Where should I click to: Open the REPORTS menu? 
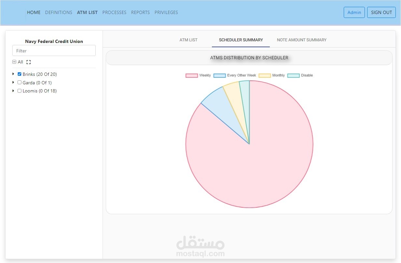coord(140,12)
